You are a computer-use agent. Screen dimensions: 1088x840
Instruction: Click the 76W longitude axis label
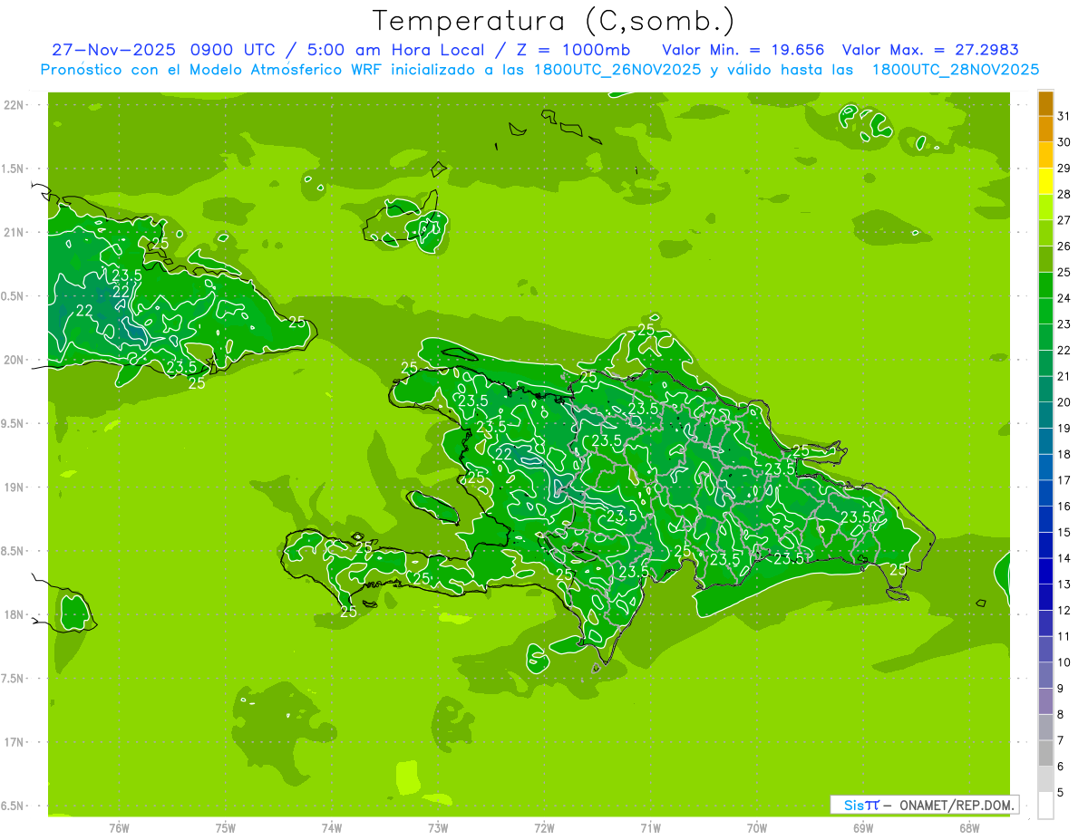point(119,828)
